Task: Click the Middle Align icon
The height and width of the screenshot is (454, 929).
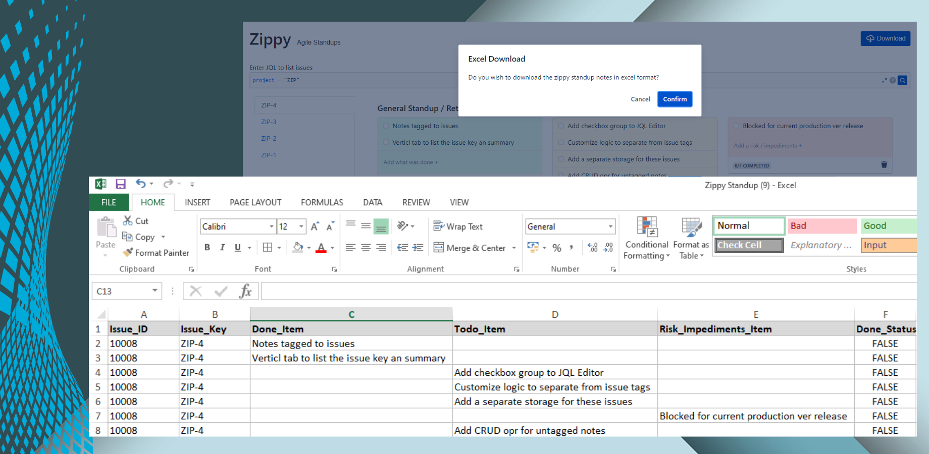Action: coord(366,226)
